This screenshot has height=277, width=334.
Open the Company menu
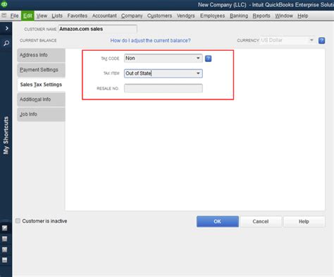(132, 16)
